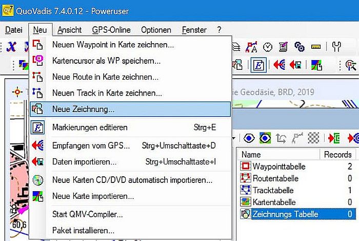This screenshot has height=241, width=359.
Task: Open the Ansicht menu
Action: point(69,30)
